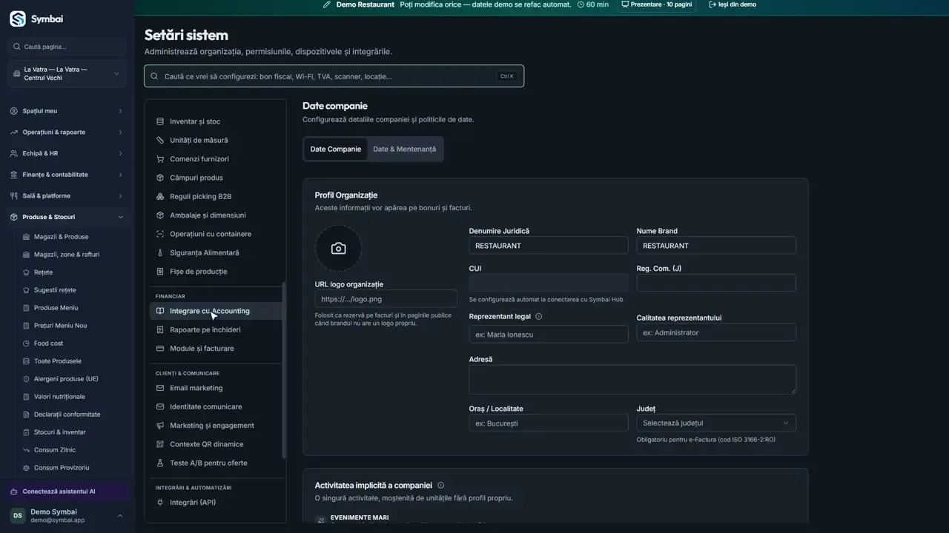This screenshot has height=533, width=949.
Task: Click Ieși din demo link
Action: (x=733, y=4)
